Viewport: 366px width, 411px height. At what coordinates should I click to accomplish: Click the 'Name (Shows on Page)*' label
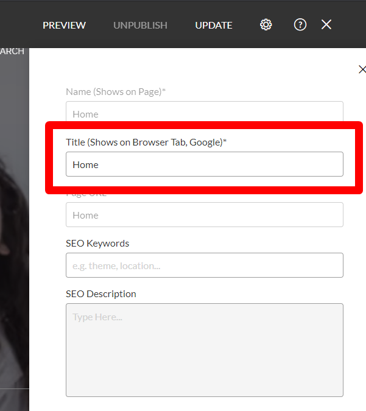tap(116, 92)
